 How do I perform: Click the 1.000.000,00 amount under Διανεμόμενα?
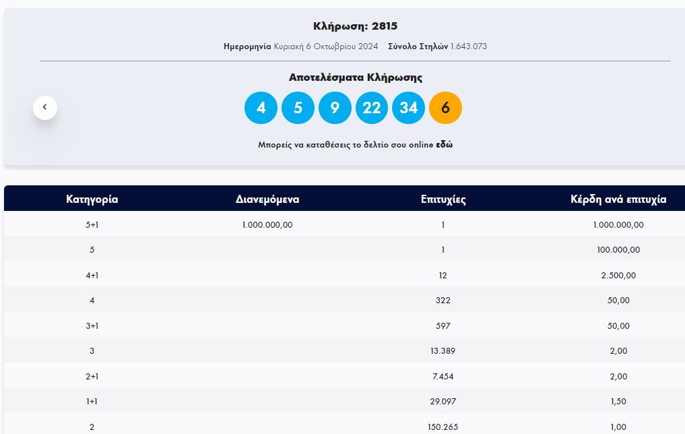coord(267,225)
